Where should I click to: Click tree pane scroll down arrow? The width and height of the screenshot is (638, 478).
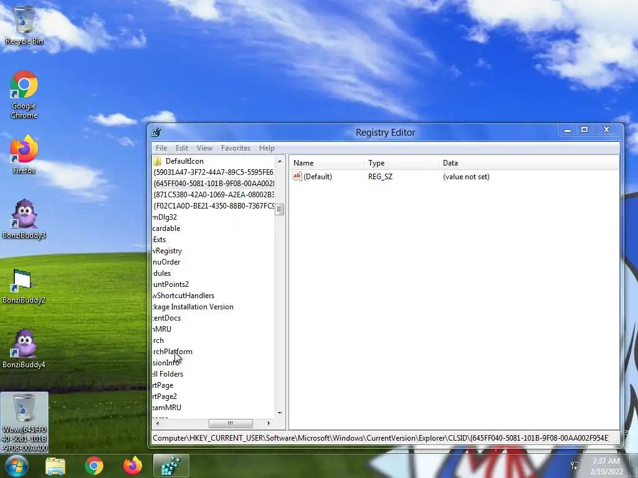[x=280, y=413]
